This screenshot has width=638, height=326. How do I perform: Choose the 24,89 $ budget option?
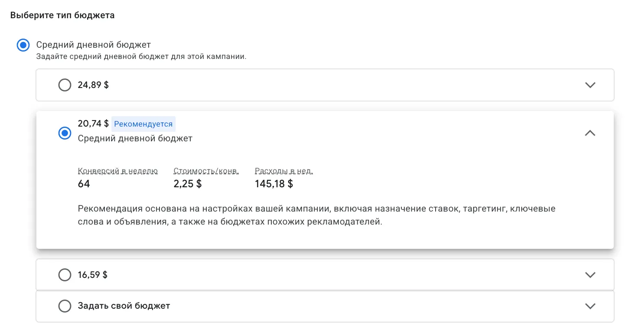(65, 85)
